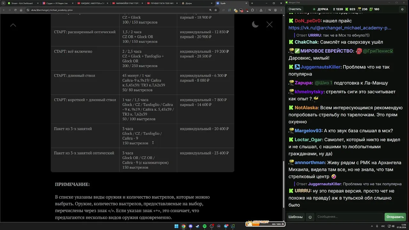Expand the tab search dropdown arrow
The height and width of the screenshot is (230, 409).
click(x=3, y=3)
